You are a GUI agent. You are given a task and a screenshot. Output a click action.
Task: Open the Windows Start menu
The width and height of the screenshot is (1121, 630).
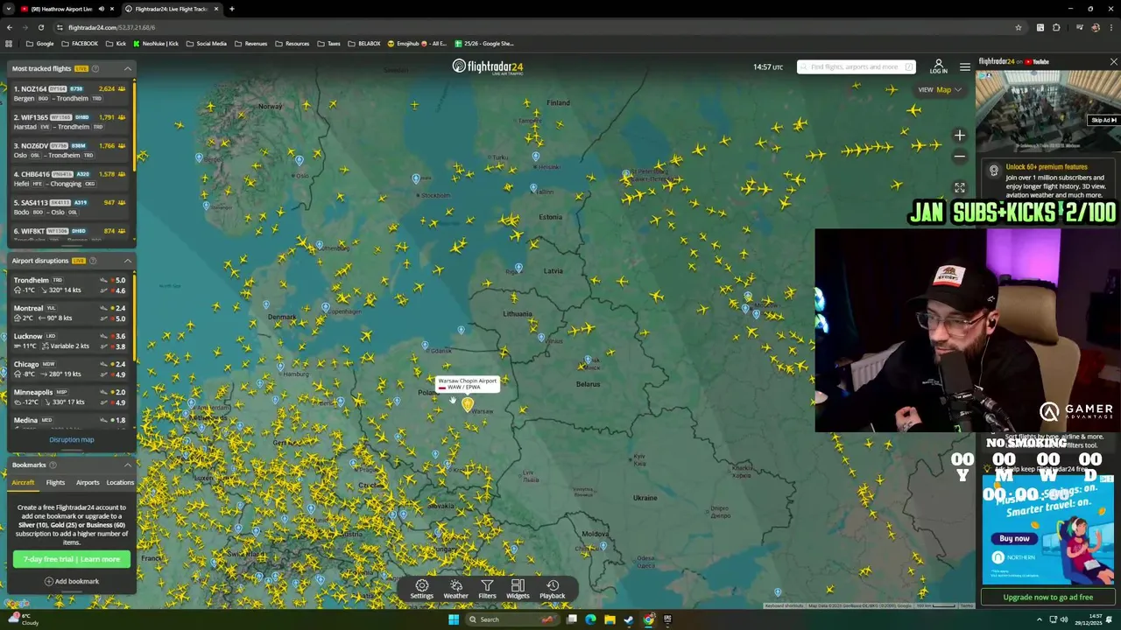tap(454, 619)
